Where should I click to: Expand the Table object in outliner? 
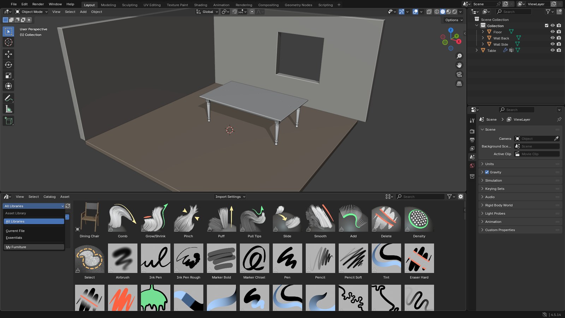click(477, 50)
